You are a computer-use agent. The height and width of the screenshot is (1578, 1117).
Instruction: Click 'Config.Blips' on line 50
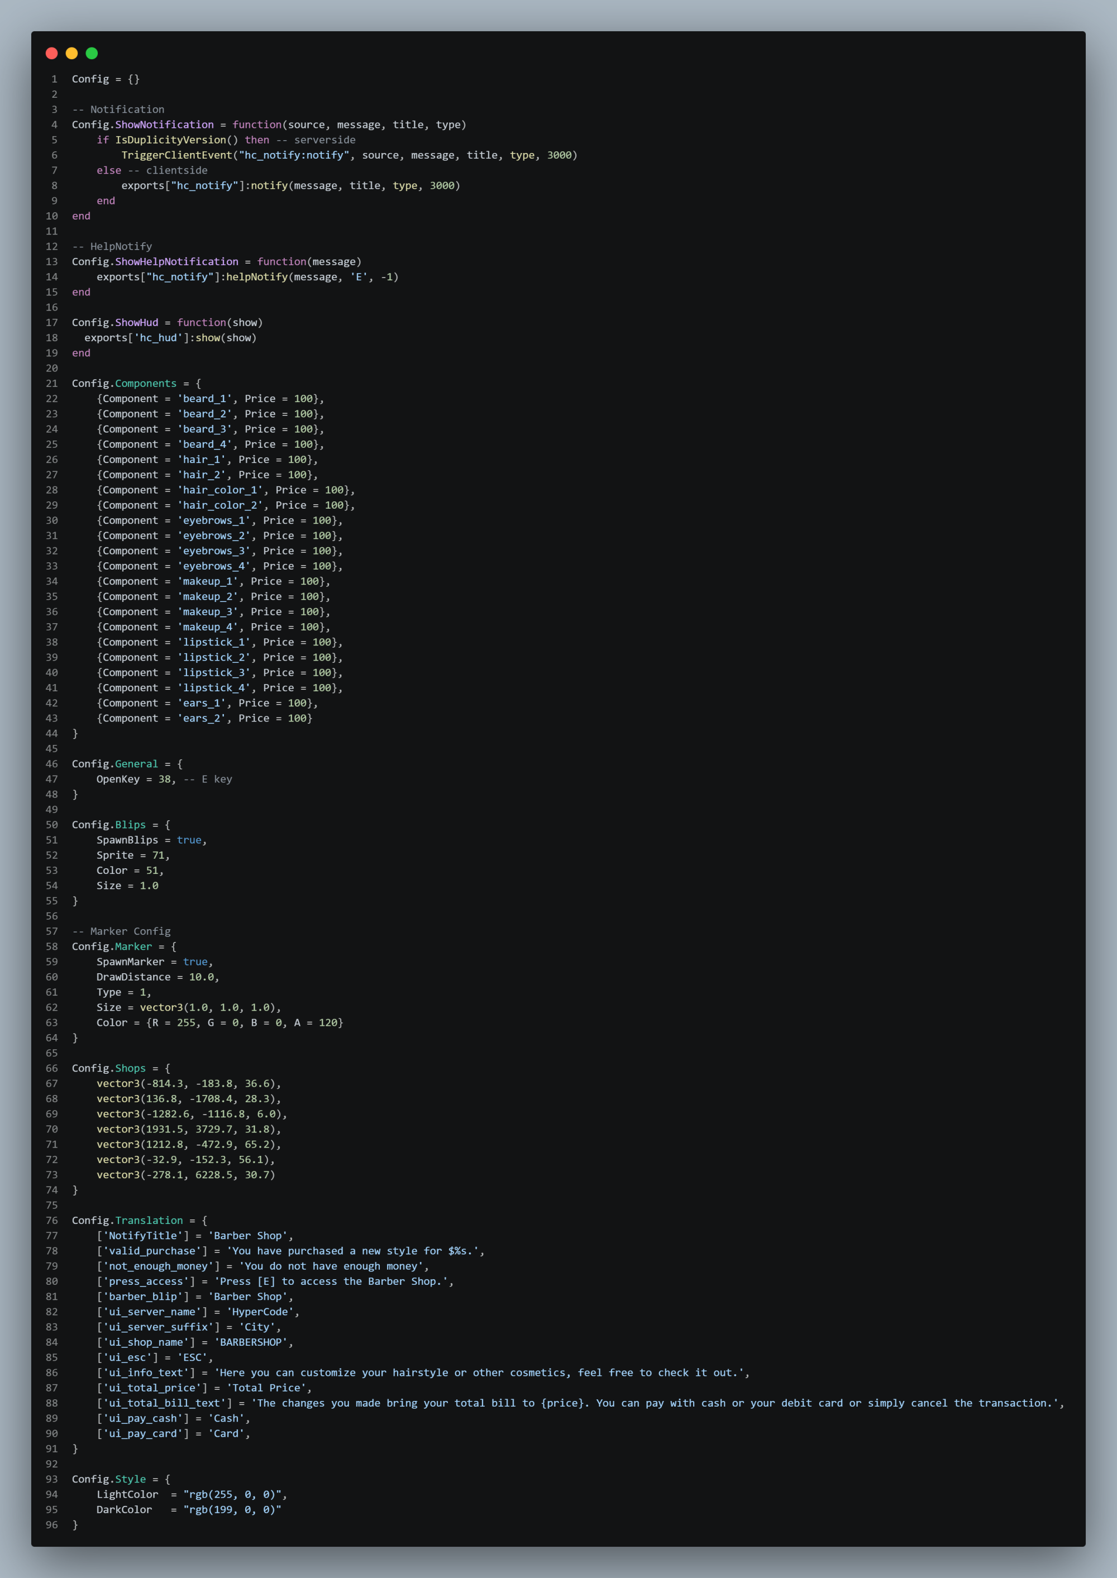pyautogui.click(x=109, y=824)
